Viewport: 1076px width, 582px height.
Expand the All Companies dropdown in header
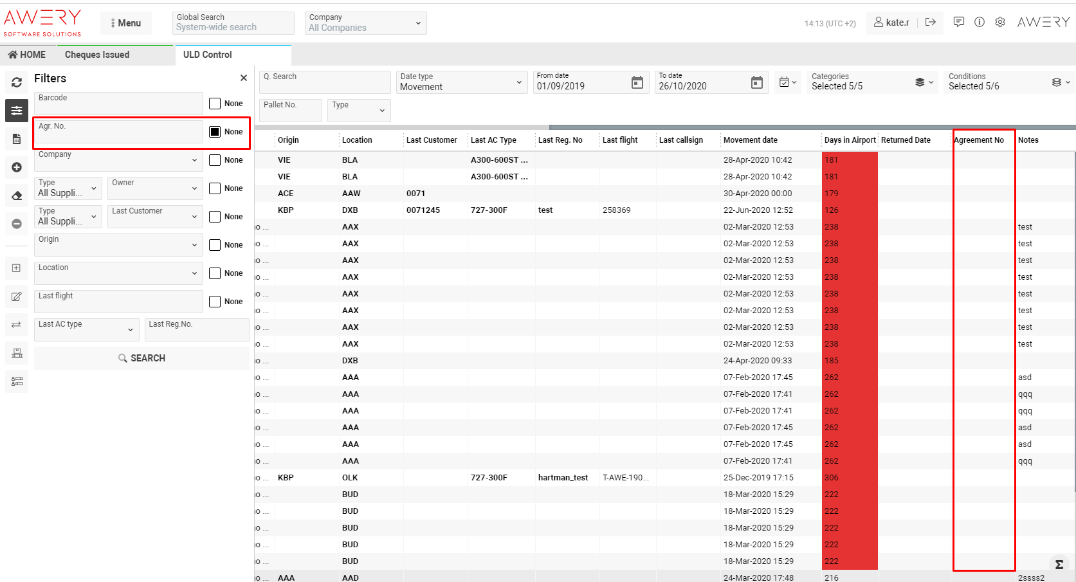(364, 23)
